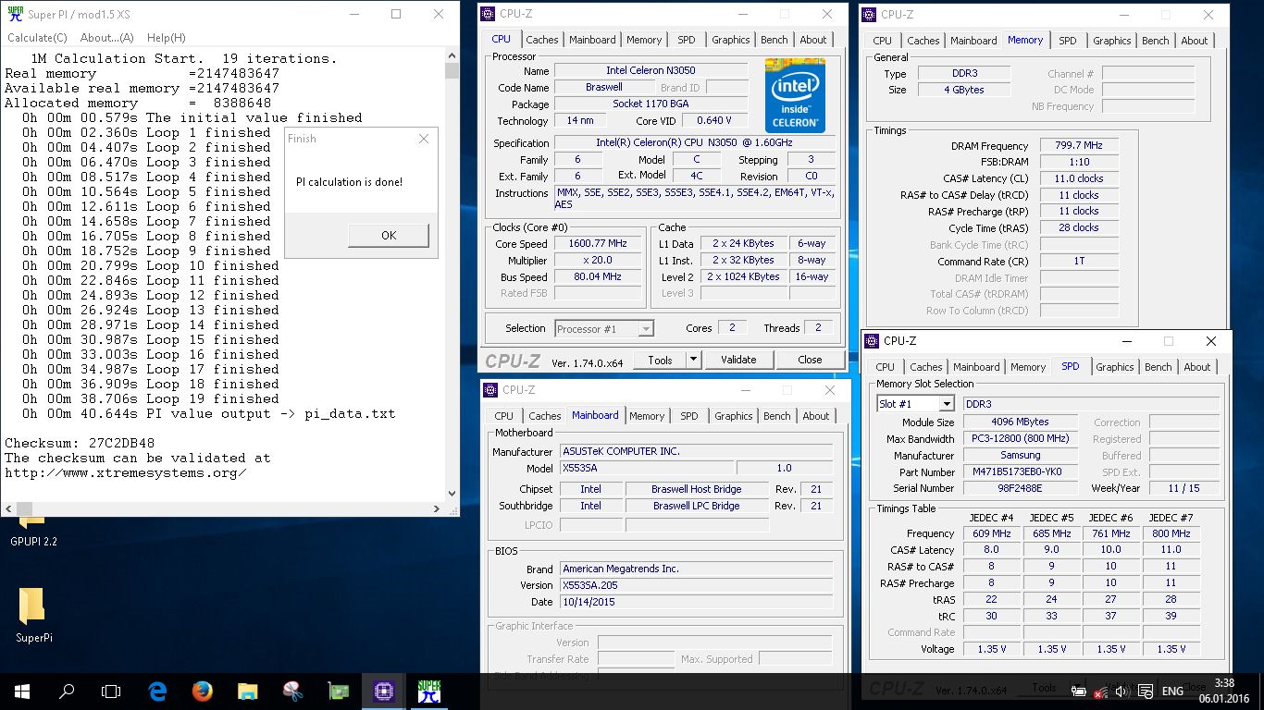The image size is (1264, 710).
Task: Select CPU tab in the Mainboard window
Action: 504,416
